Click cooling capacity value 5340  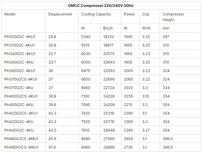(x=86, y=37)
